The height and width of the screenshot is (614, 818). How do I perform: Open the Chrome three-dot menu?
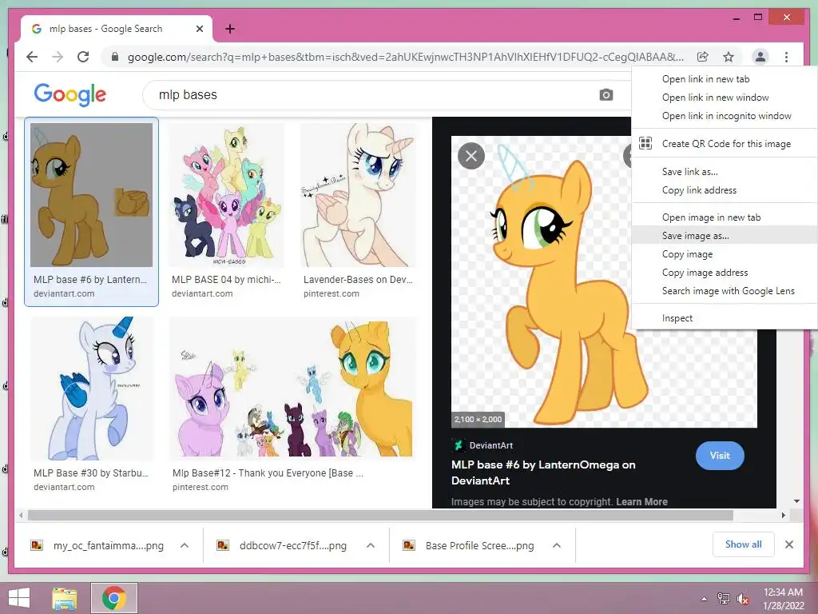(786, 57)
